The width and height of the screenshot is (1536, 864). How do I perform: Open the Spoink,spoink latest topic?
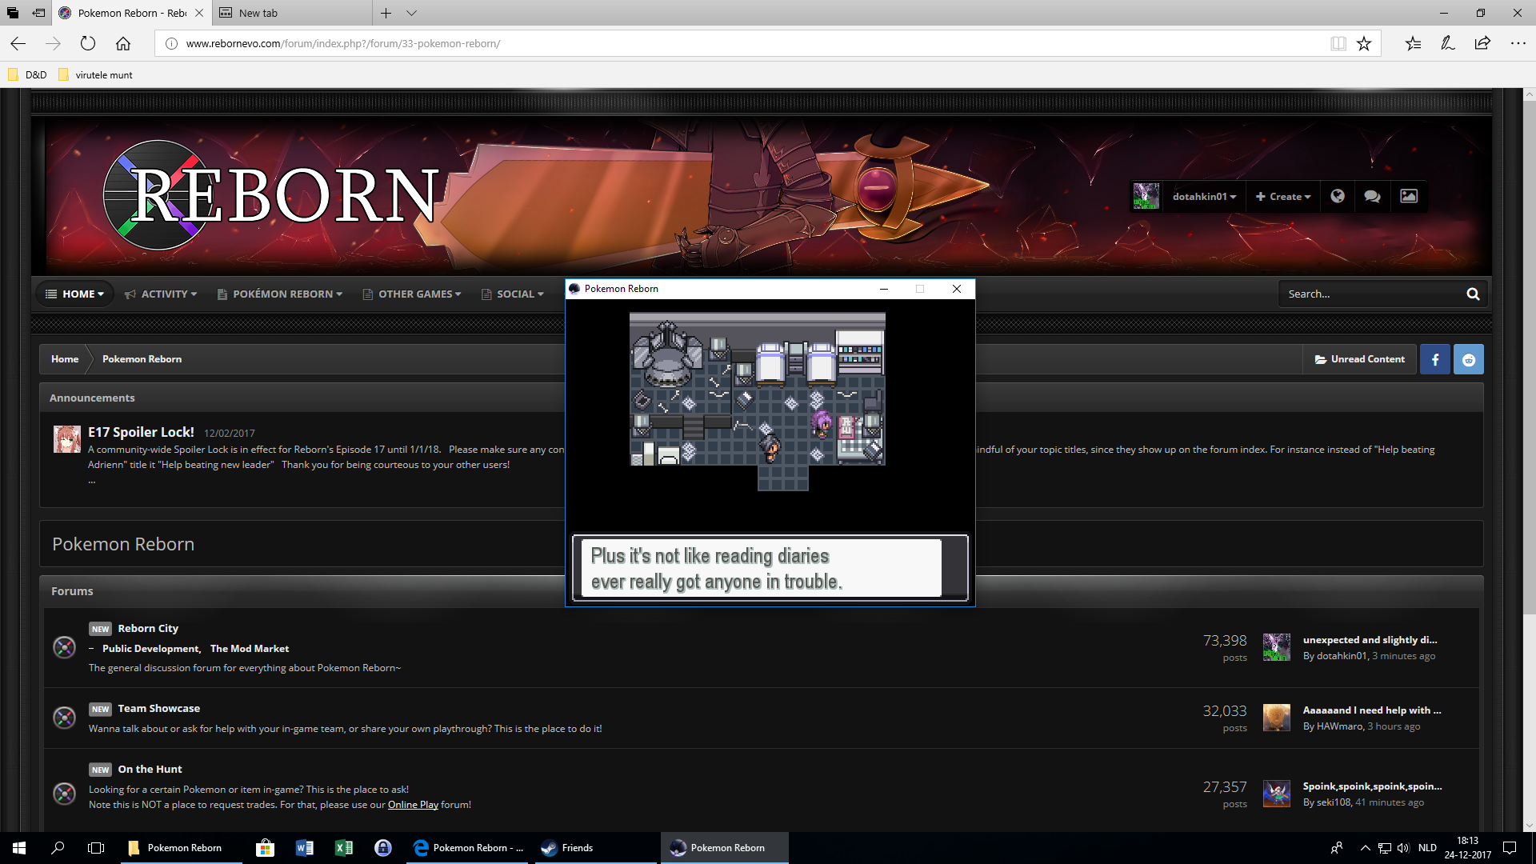(1372, 786)
